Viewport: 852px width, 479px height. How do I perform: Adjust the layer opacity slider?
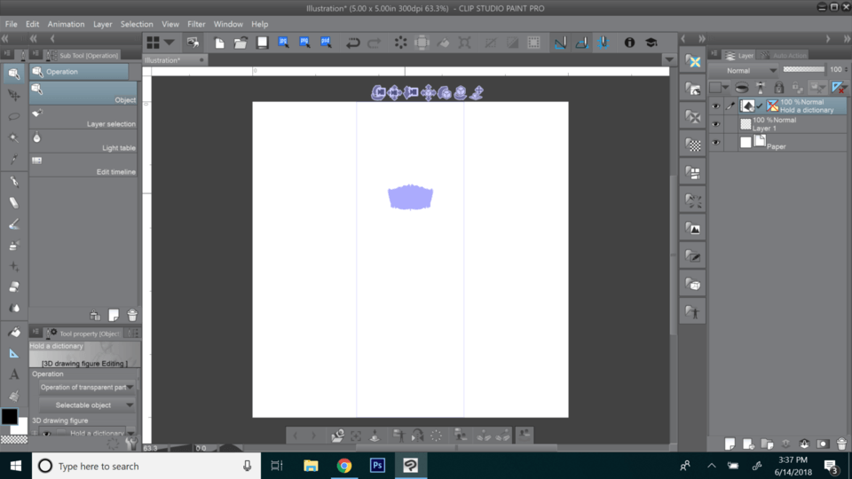[804, 69]
